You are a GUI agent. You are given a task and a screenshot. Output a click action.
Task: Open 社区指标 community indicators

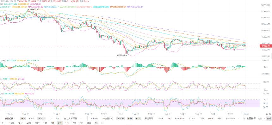(x=251, y=119)
